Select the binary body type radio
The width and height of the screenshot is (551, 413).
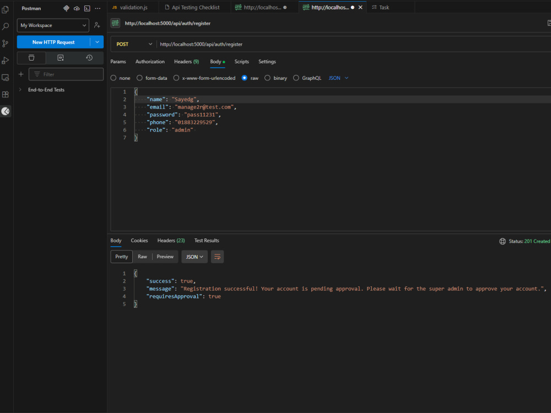267,78
